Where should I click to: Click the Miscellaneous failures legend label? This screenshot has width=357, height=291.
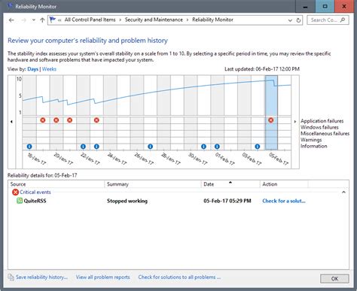pos(325,133)
